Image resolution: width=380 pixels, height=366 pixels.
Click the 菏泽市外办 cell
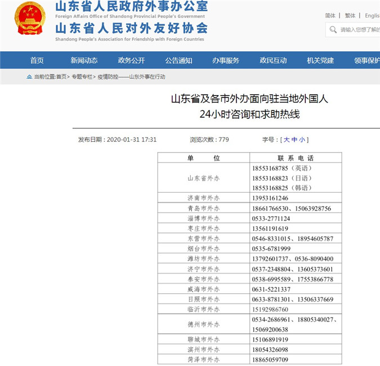click(x=204, y=359)
